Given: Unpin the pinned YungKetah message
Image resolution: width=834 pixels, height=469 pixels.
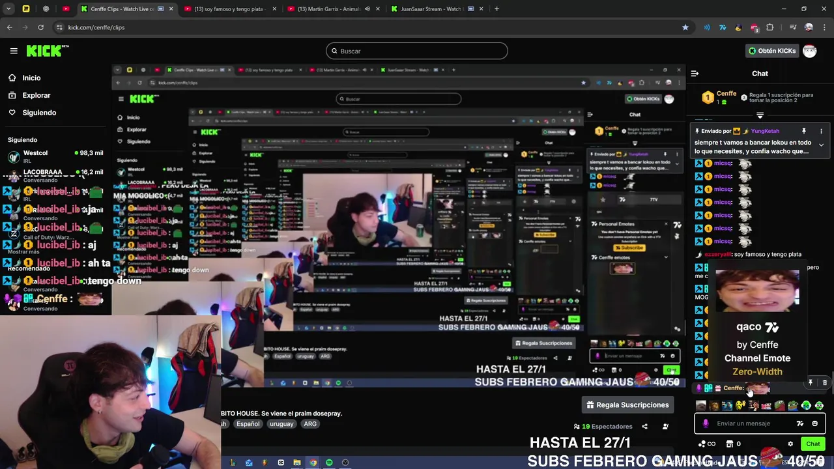Looking at the screenshot, I should click(804, 131).
